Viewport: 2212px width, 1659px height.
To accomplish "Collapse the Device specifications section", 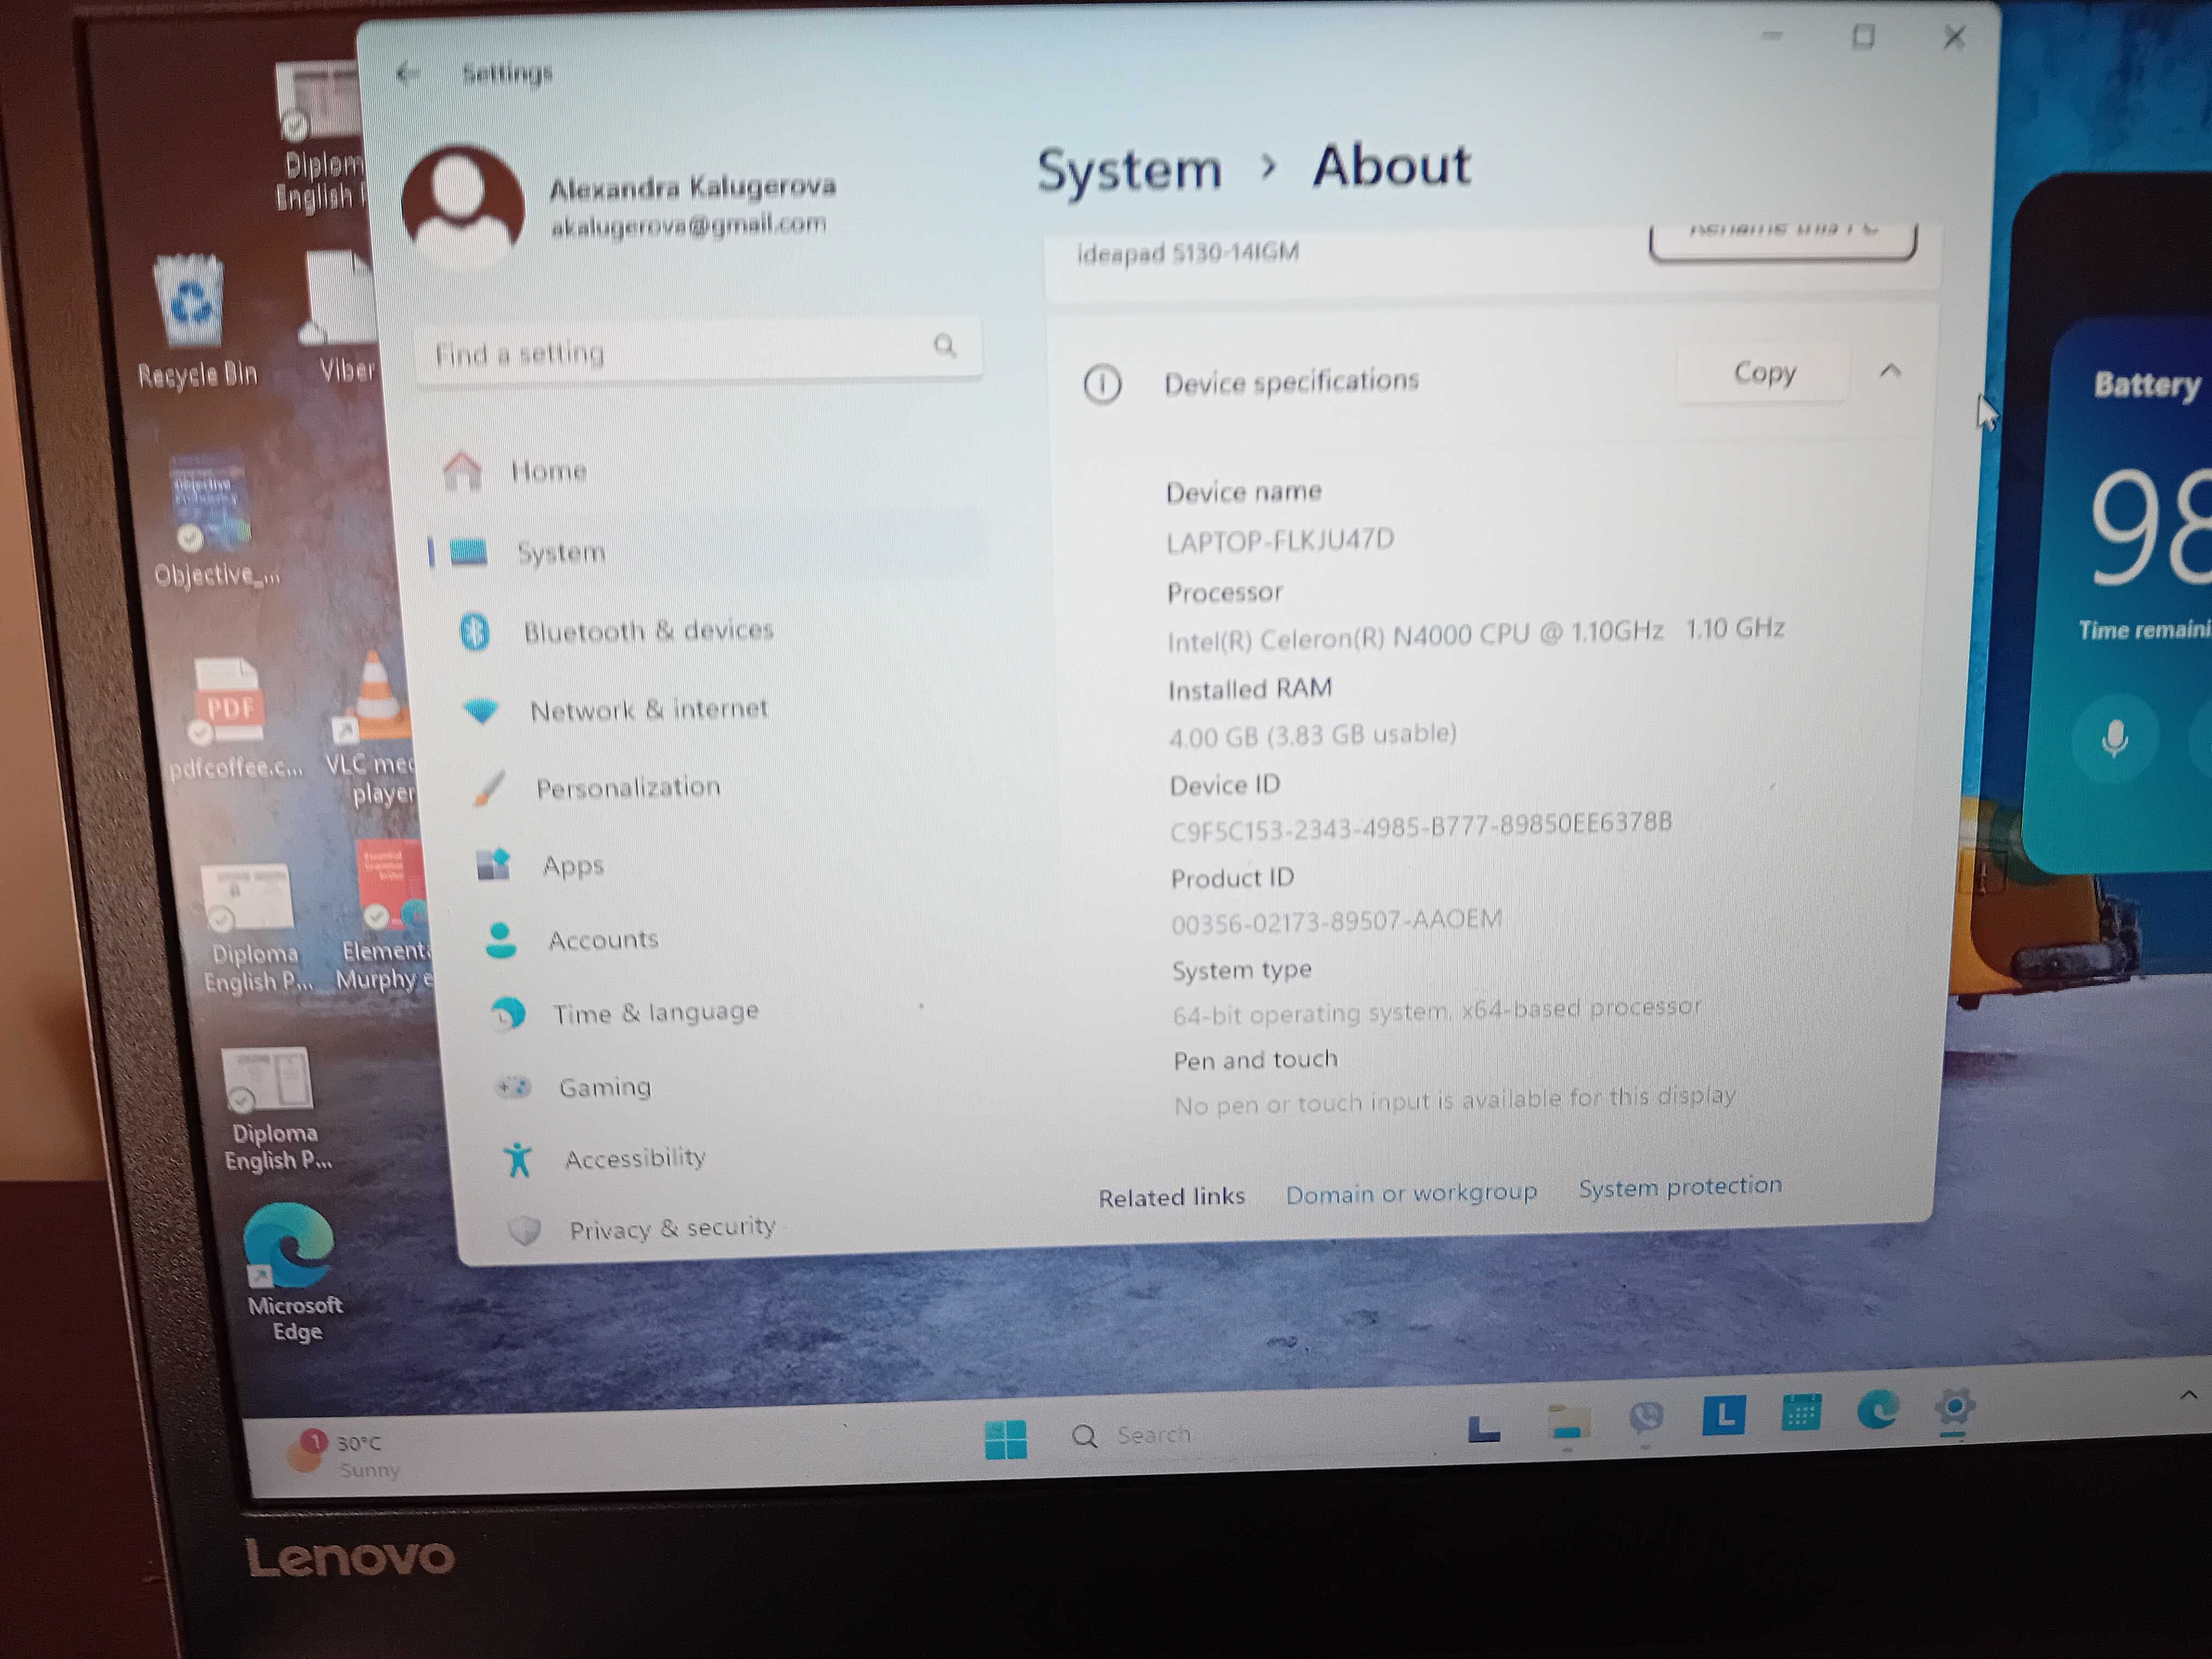I will (x=1890, y=372).
